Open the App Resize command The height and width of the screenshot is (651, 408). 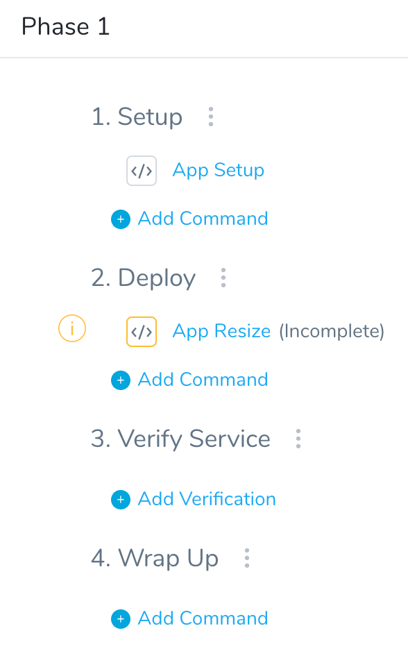[x=221, y=331]
